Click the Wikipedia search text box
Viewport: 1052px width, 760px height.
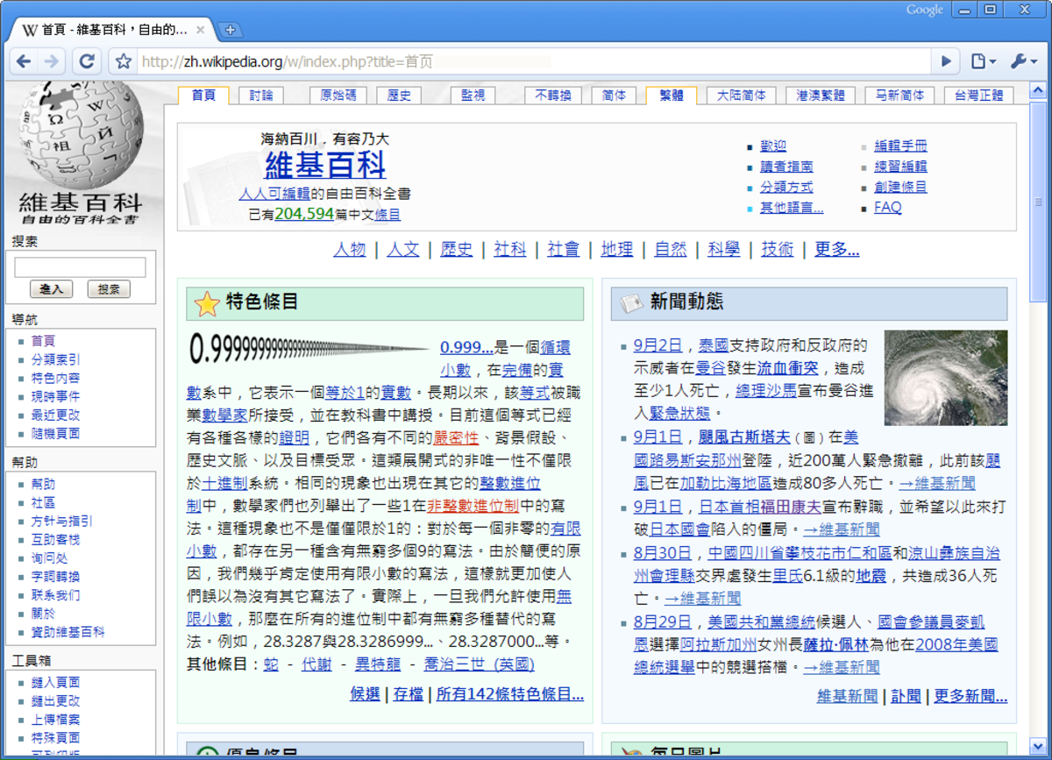click(81, 267)
